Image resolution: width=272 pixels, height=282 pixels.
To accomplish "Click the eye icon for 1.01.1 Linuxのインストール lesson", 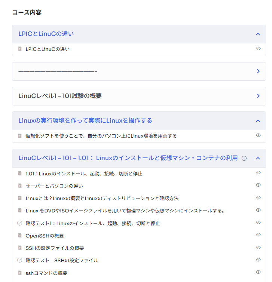I will (258, 172).
